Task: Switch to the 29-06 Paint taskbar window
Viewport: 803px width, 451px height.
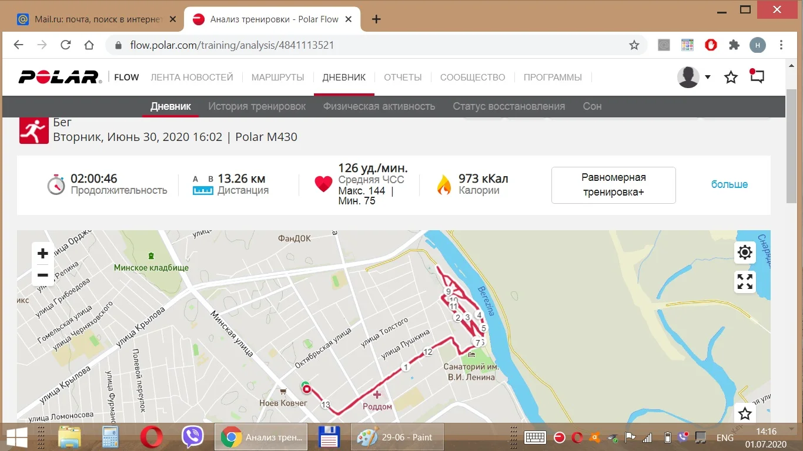Action: (397, 437)
